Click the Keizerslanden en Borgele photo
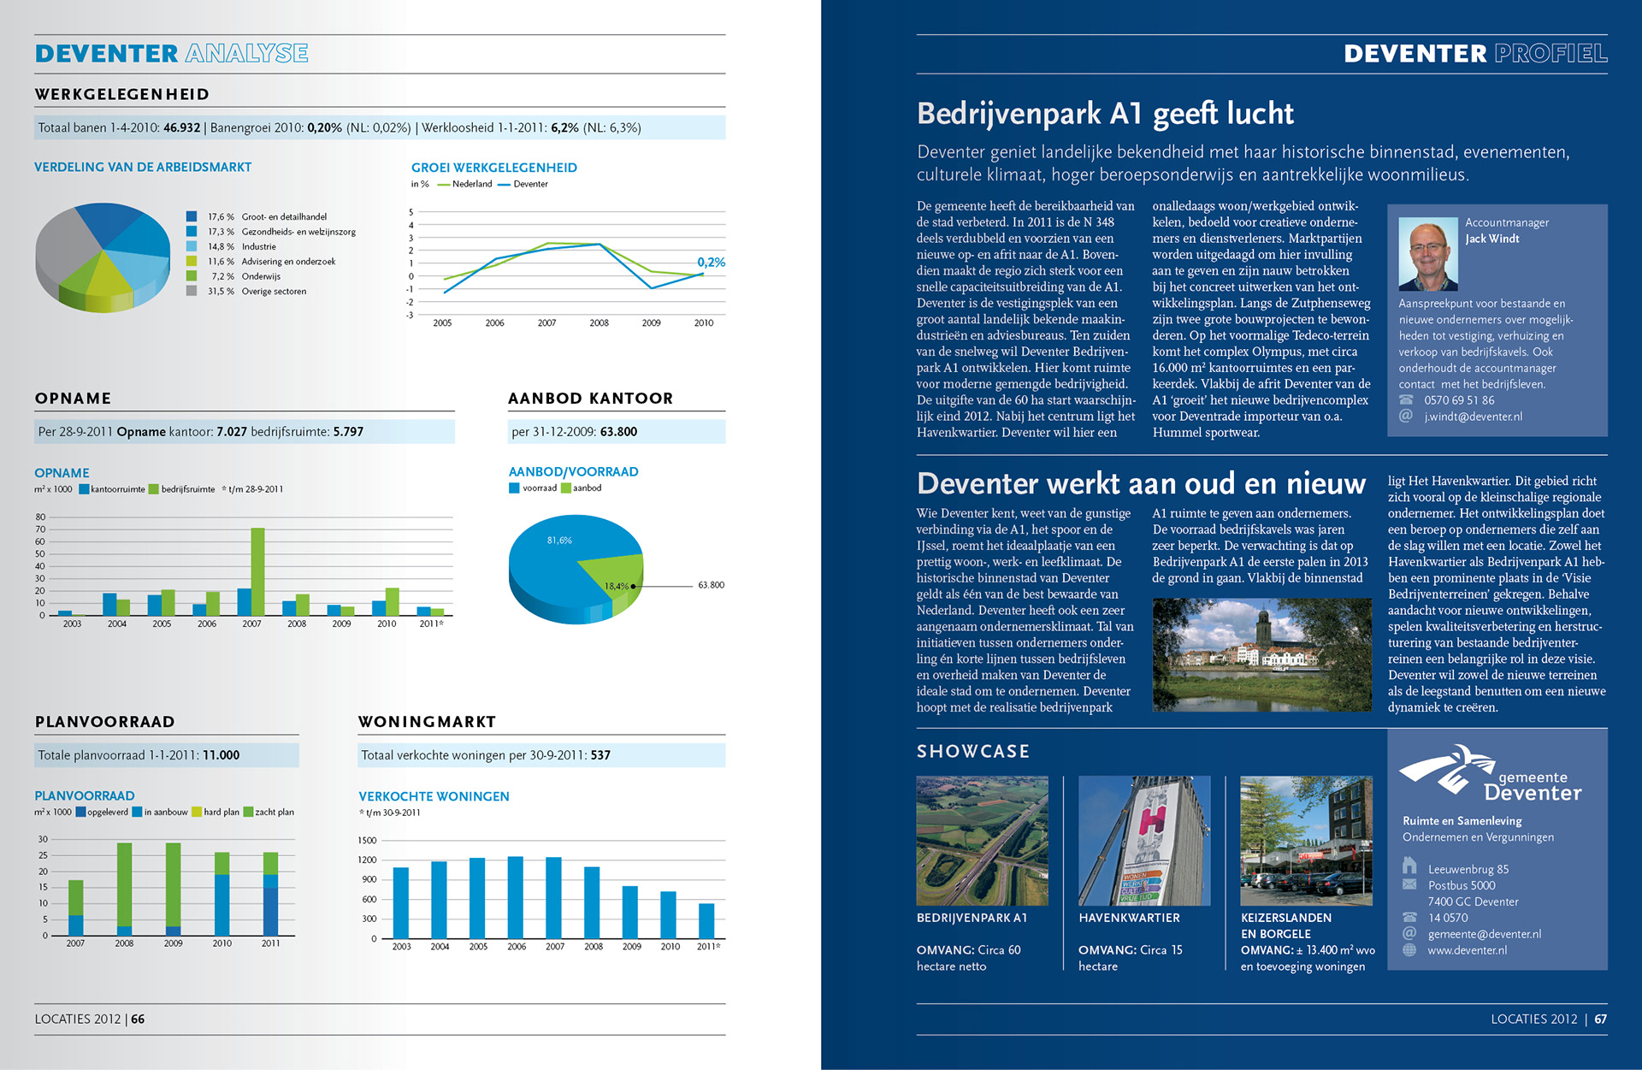1642x1070 pixels. pos(1306,840)
